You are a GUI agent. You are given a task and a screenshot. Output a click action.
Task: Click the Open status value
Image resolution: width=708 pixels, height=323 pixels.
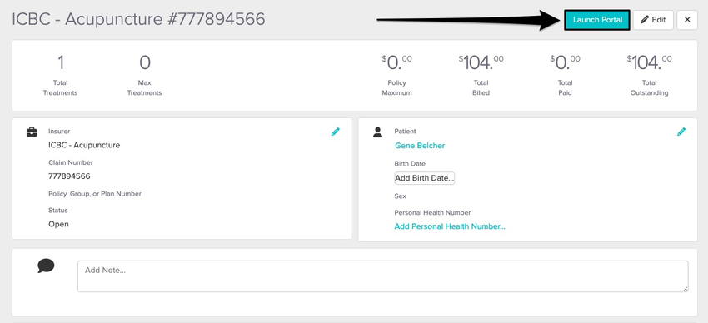pyautogui.click(x=58, y=224)
